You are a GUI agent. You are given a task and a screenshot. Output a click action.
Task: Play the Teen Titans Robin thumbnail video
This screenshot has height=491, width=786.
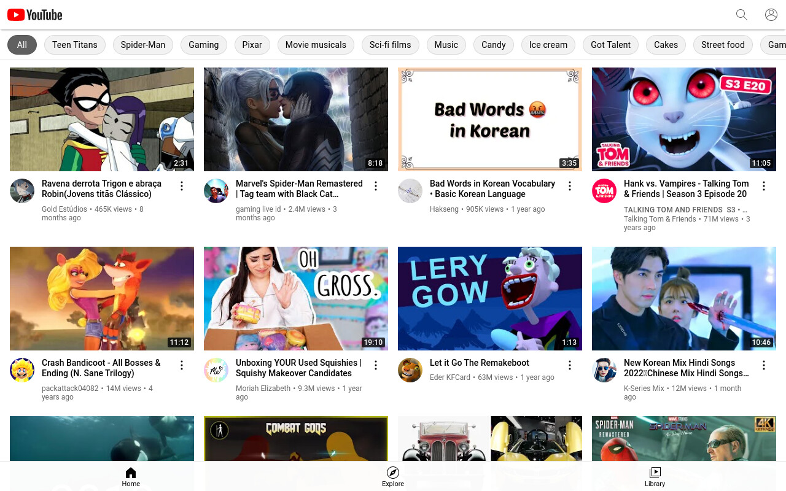pos(102,119)
